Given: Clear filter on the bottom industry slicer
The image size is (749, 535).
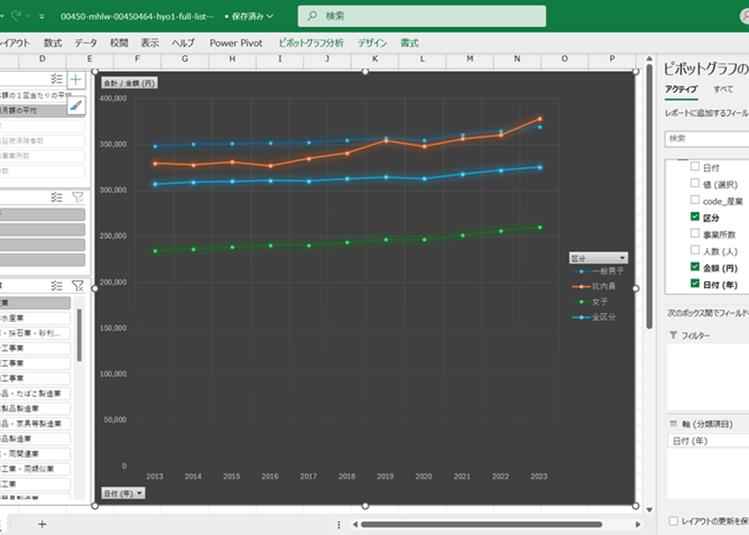Looking at the screenshot, I should [x=77, y=285].
